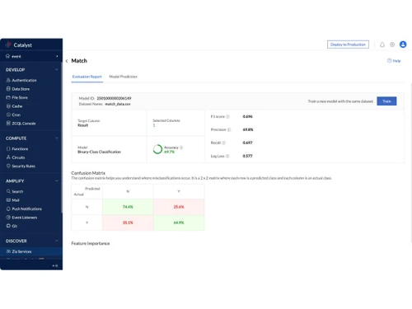The height and width of the screenshot is (309, 412).
Task: Open Data Store in the sidebar
Action: click(x=18, y=89)
